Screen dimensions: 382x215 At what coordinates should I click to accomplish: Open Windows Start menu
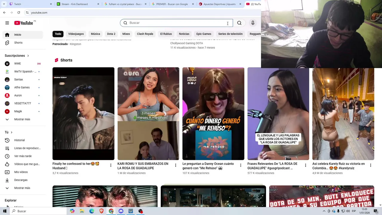pyautogui.click(x=4, y=211)
